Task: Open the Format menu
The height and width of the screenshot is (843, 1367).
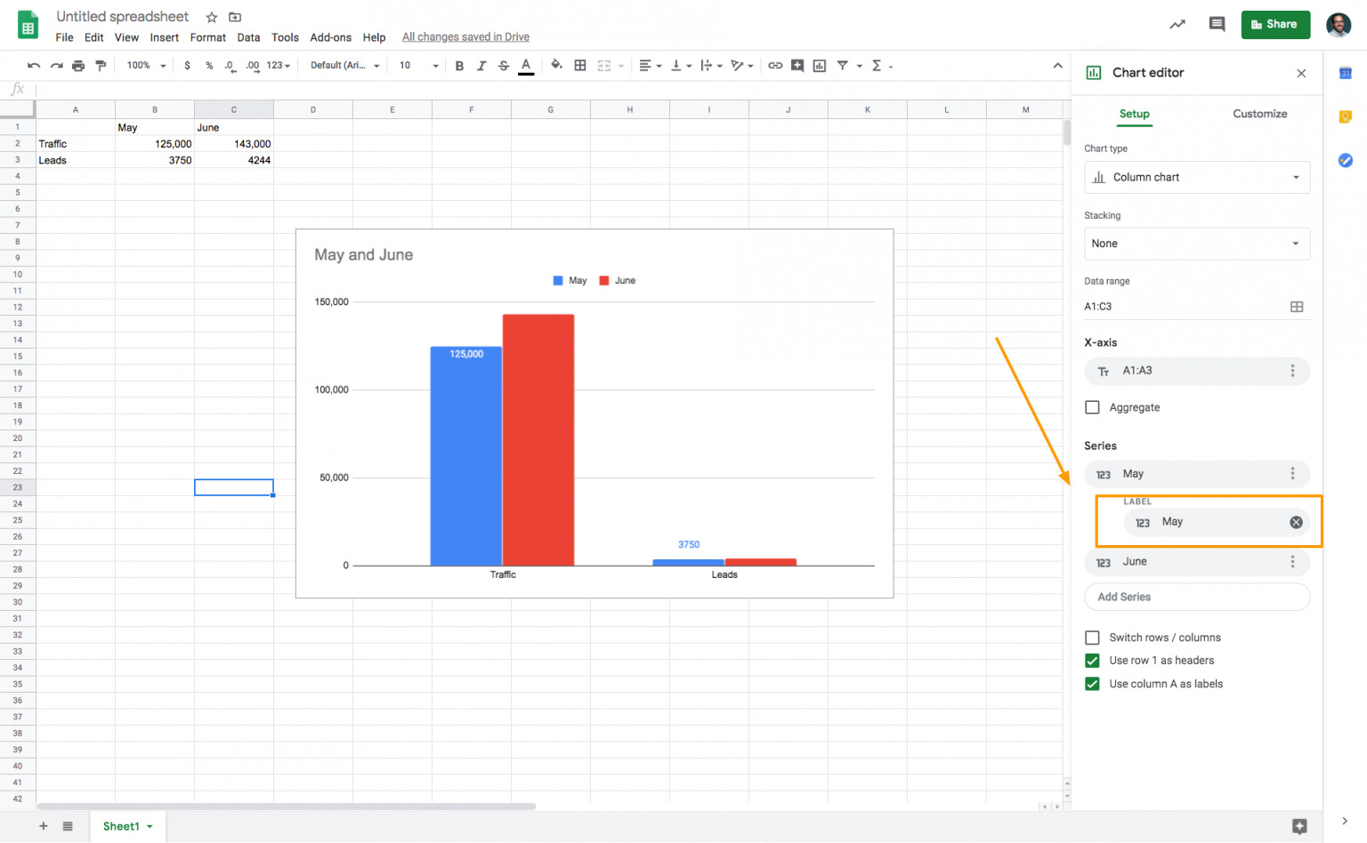Action: 207,37
